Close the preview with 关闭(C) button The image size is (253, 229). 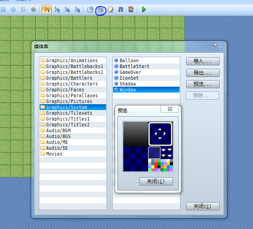click(156, 181)
